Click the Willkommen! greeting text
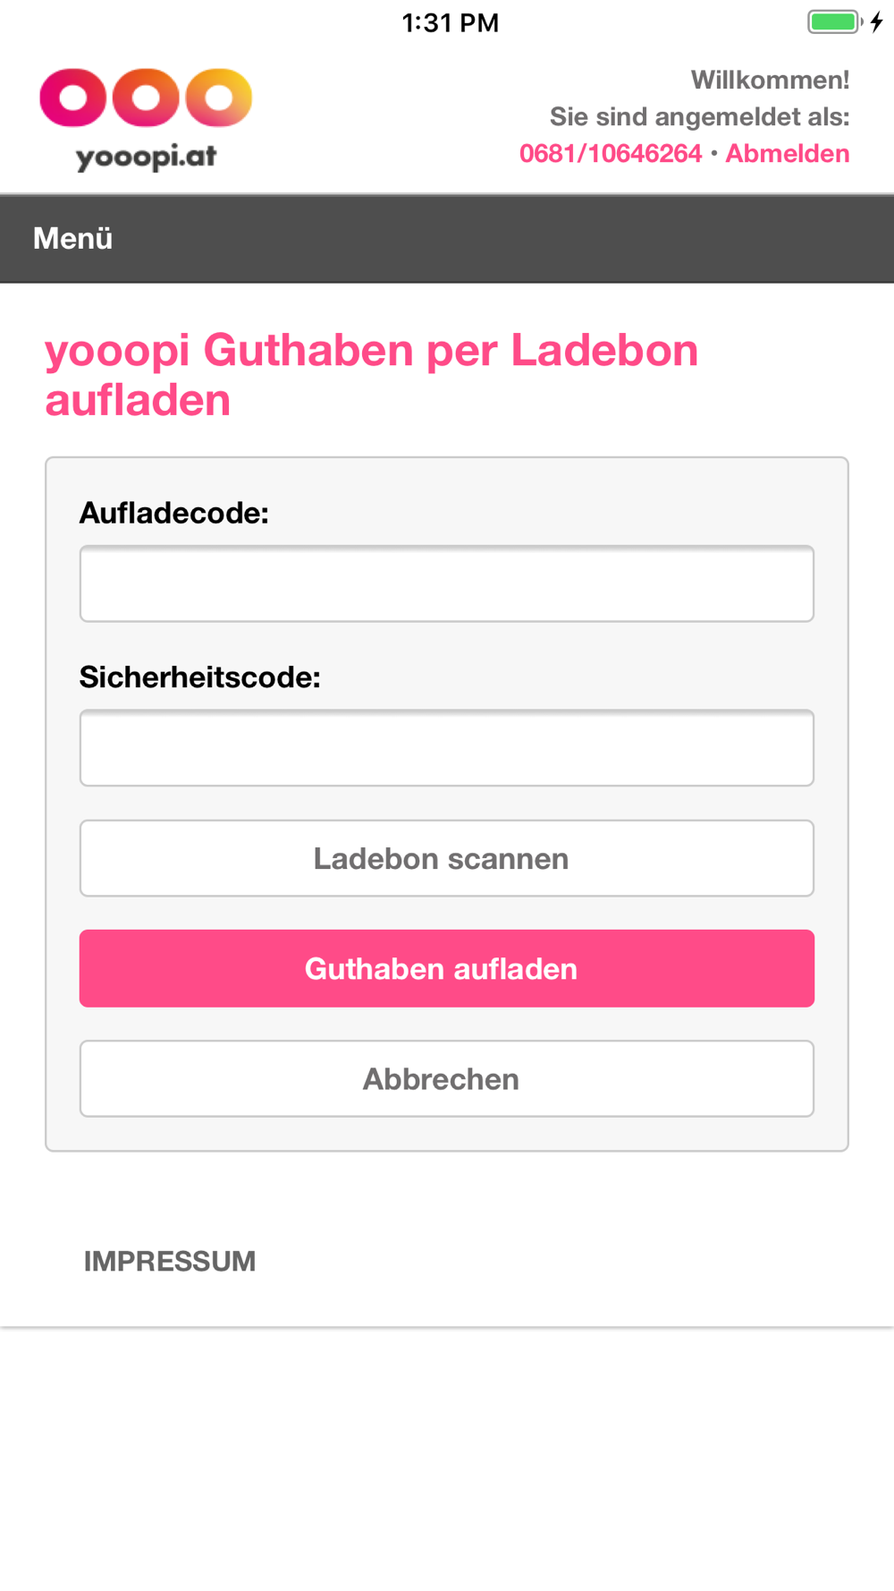The height and width of the screenshot is (1591, 894). pos(770,80)
